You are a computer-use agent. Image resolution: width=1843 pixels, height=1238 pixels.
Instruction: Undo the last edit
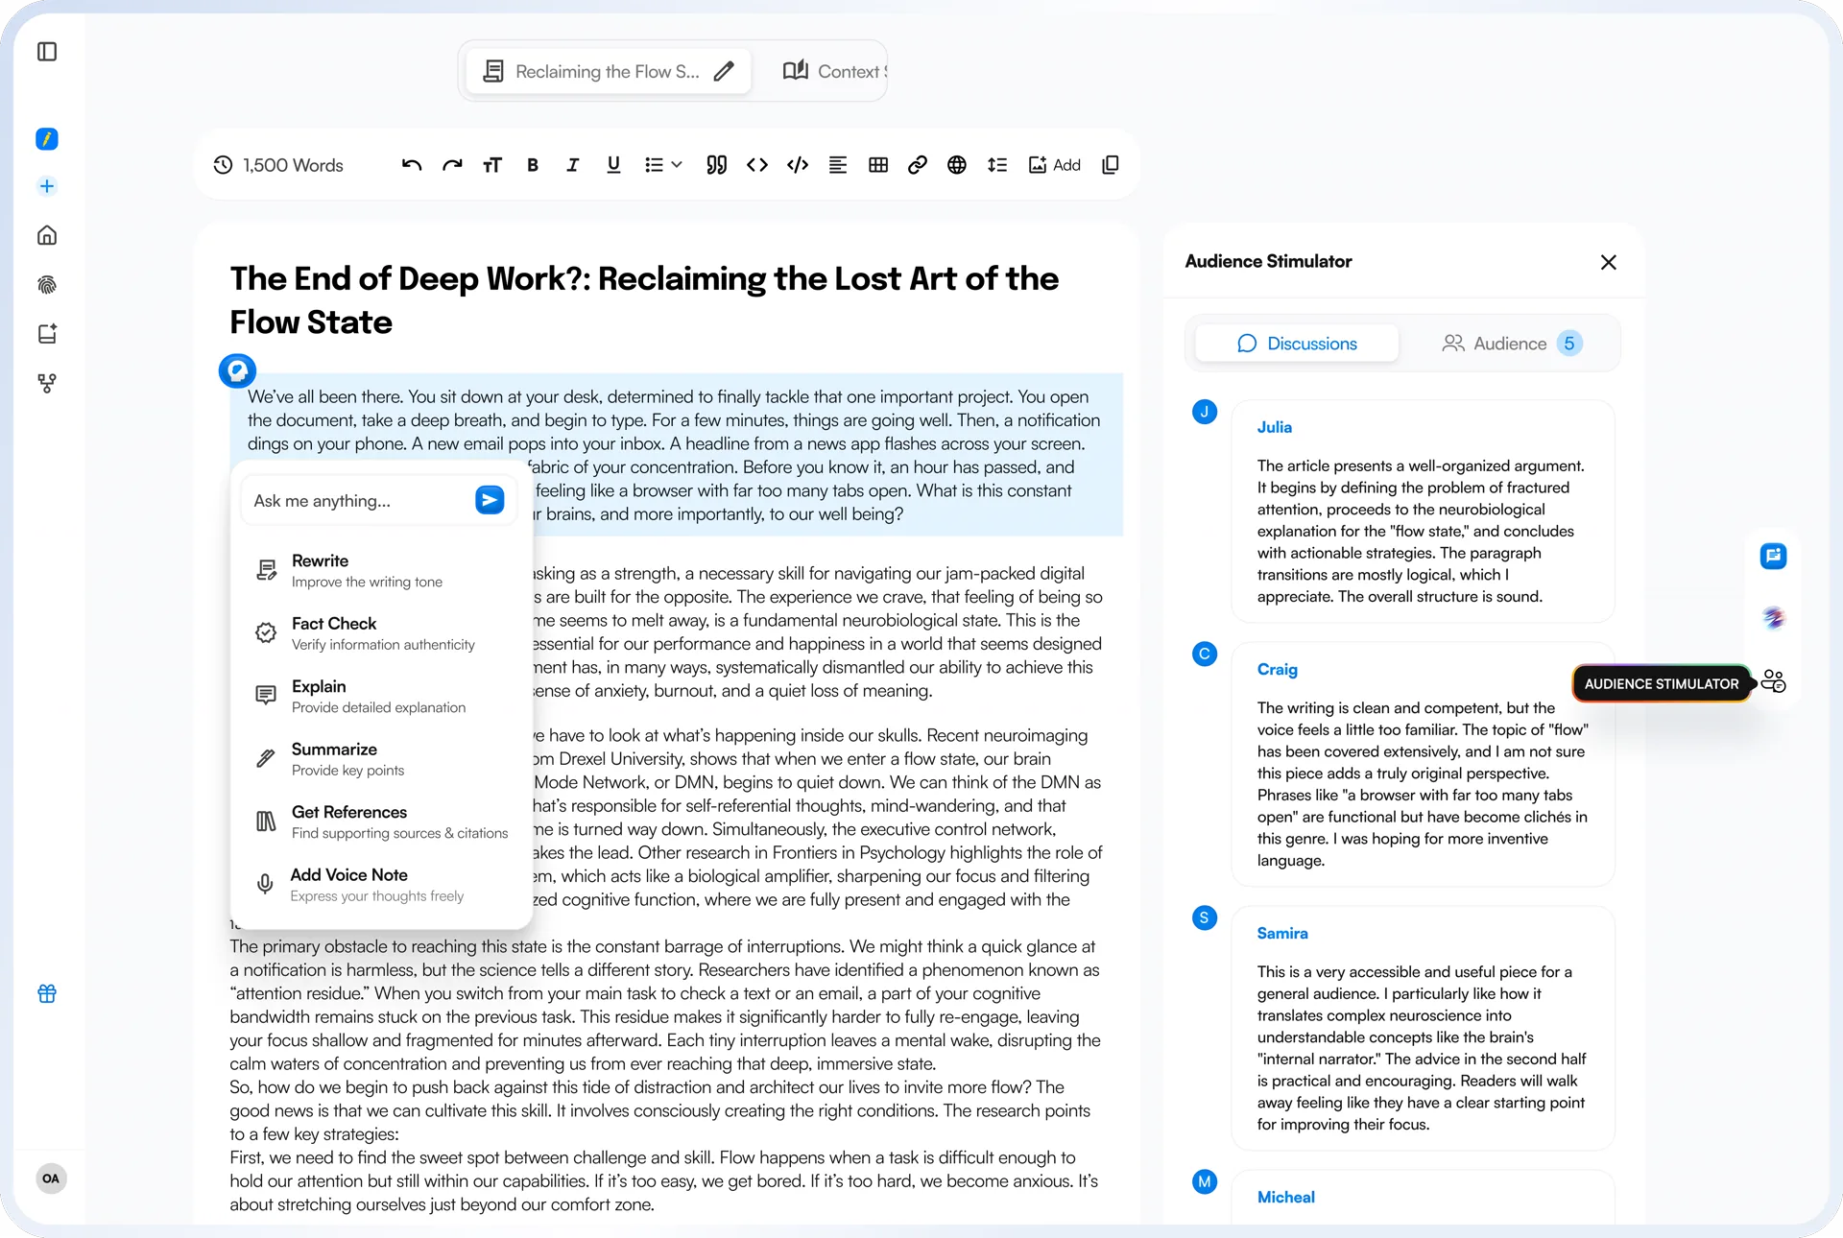click(x=412, y=165)
